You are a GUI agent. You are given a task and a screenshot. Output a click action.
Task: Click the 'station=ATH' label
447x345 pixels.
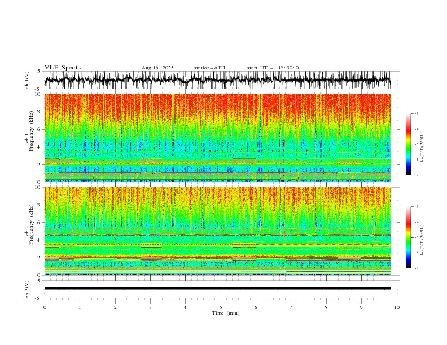(209, 68)
